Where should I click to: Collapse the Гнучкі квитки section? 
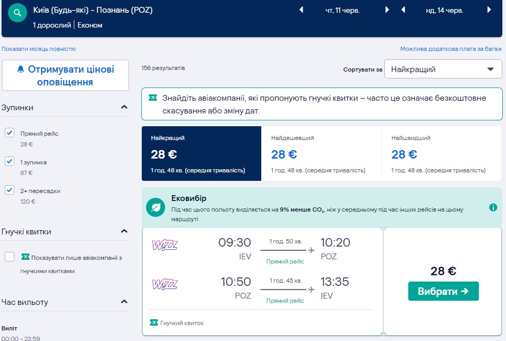[x=124, y=232]
